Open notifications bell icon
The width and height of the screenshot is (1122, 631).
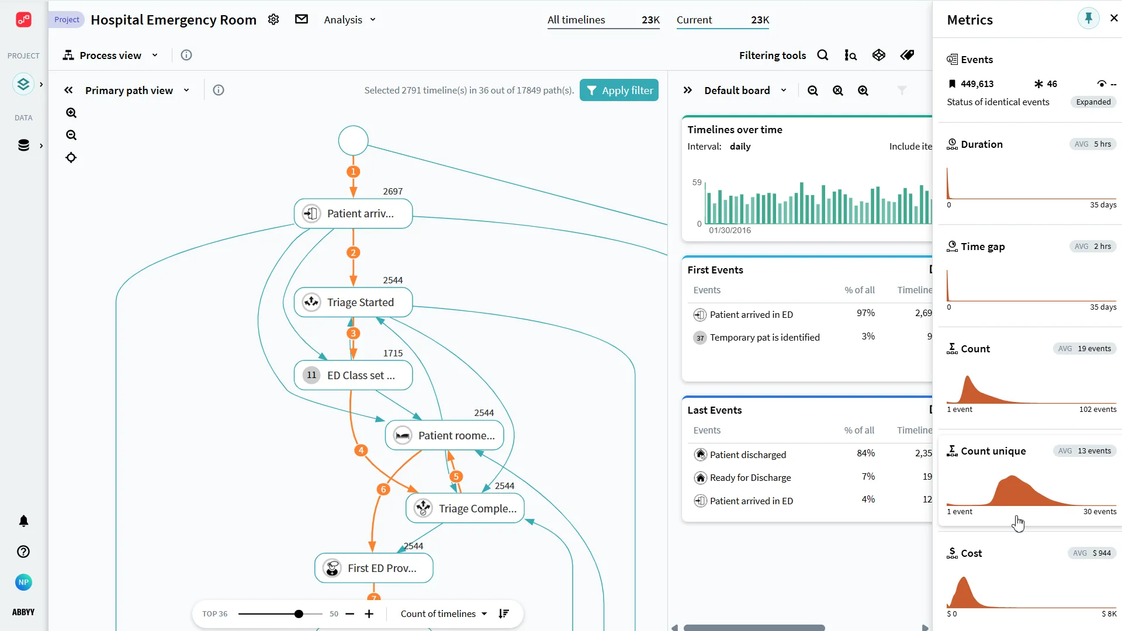pyautogui.click(x=23, y=521)
